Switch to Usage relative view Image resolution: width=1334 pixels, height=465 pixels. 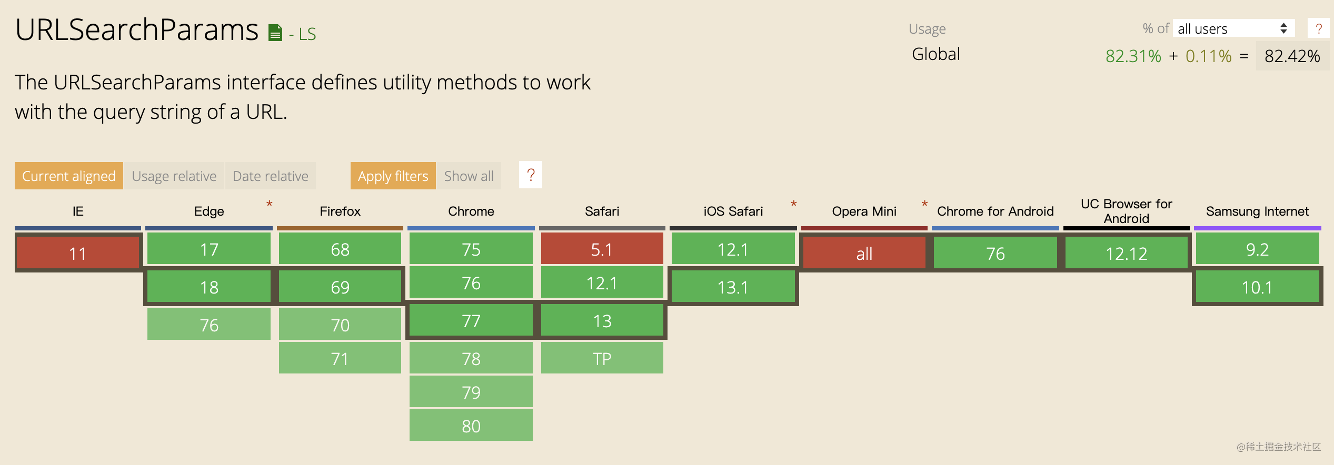coord(174,176)
